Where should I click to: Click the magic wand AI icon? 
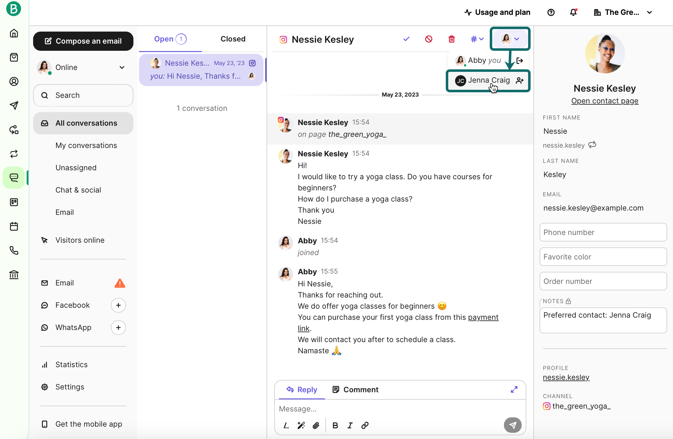click(x=301, y=425)
